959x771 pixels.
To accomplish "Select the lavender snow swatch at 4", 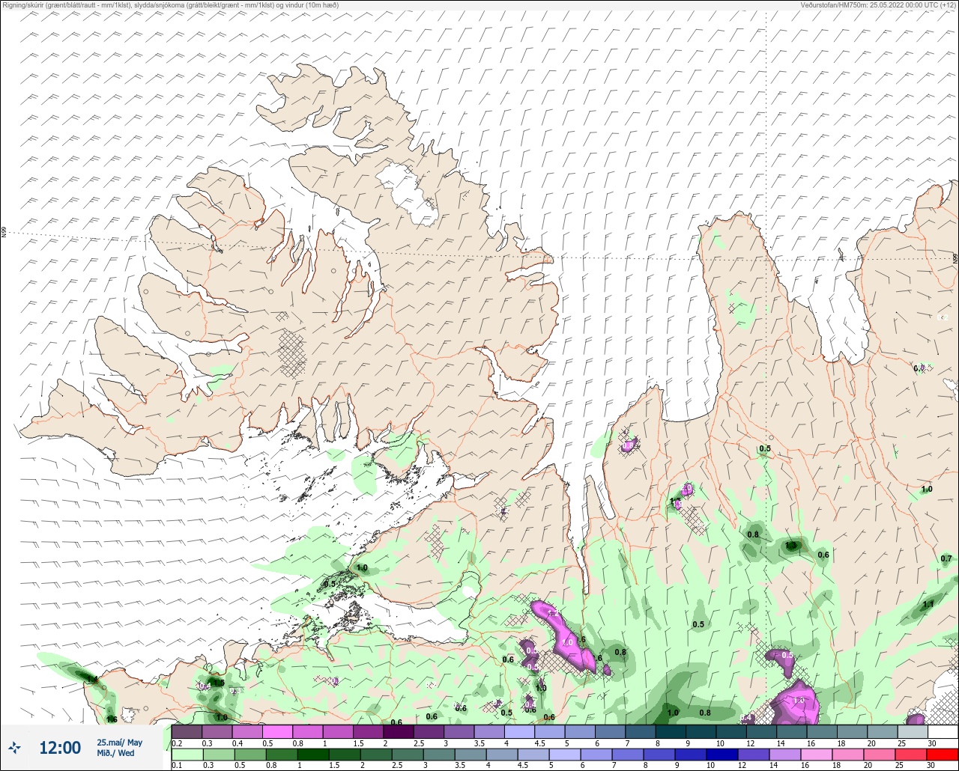I will [x=519, y=731].
